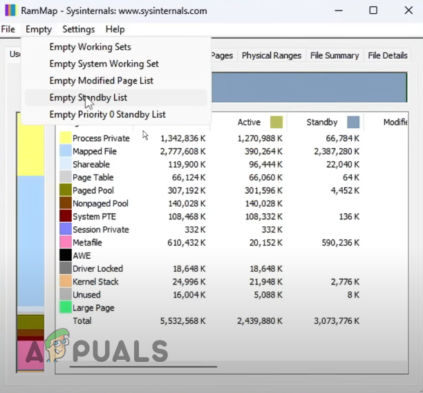Choose Empty Priority 0 Standby List

click(x=116, y=114)
